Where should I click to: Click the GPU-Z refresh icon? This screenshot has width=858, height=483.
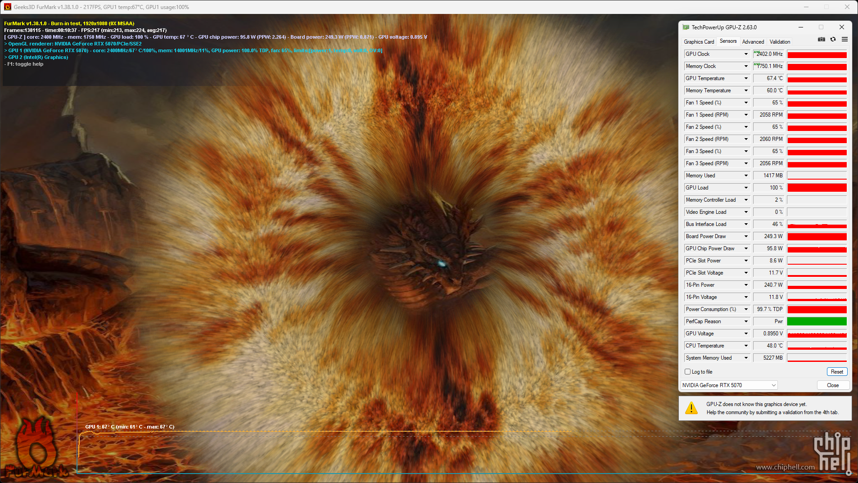click(x=833, y=40)
